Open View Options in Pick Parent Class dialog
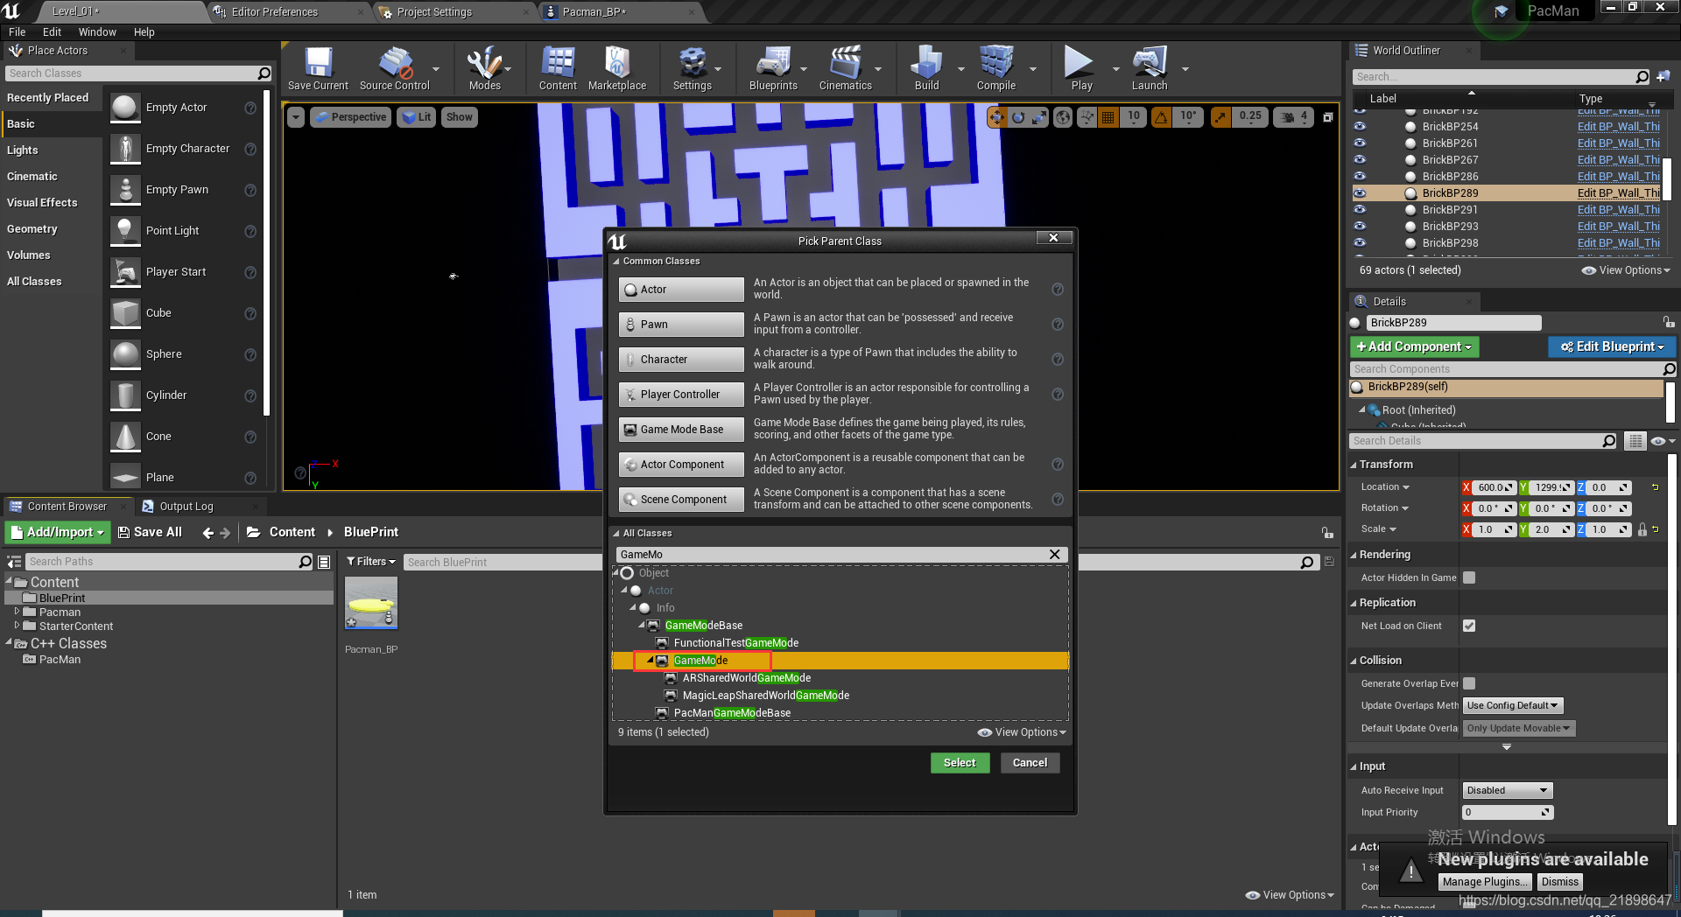Viewport: 1681px width, 917px height. pyautogui.click(x=1022, y=733)
